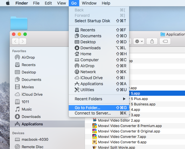Select the file row ending in 4.app
The height and width of the screenshot is (149, 185).
coord(157,110)
